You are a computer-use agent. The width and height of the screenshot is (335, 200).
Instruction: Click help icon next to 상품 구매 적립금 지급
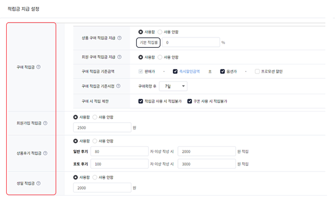(120, 38)
